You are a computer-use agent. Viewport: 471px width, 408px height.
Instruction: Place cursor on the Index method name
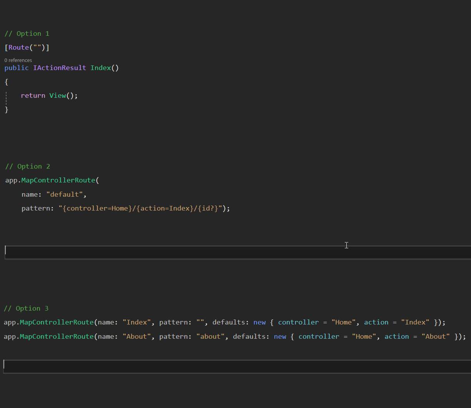point(100,68)
